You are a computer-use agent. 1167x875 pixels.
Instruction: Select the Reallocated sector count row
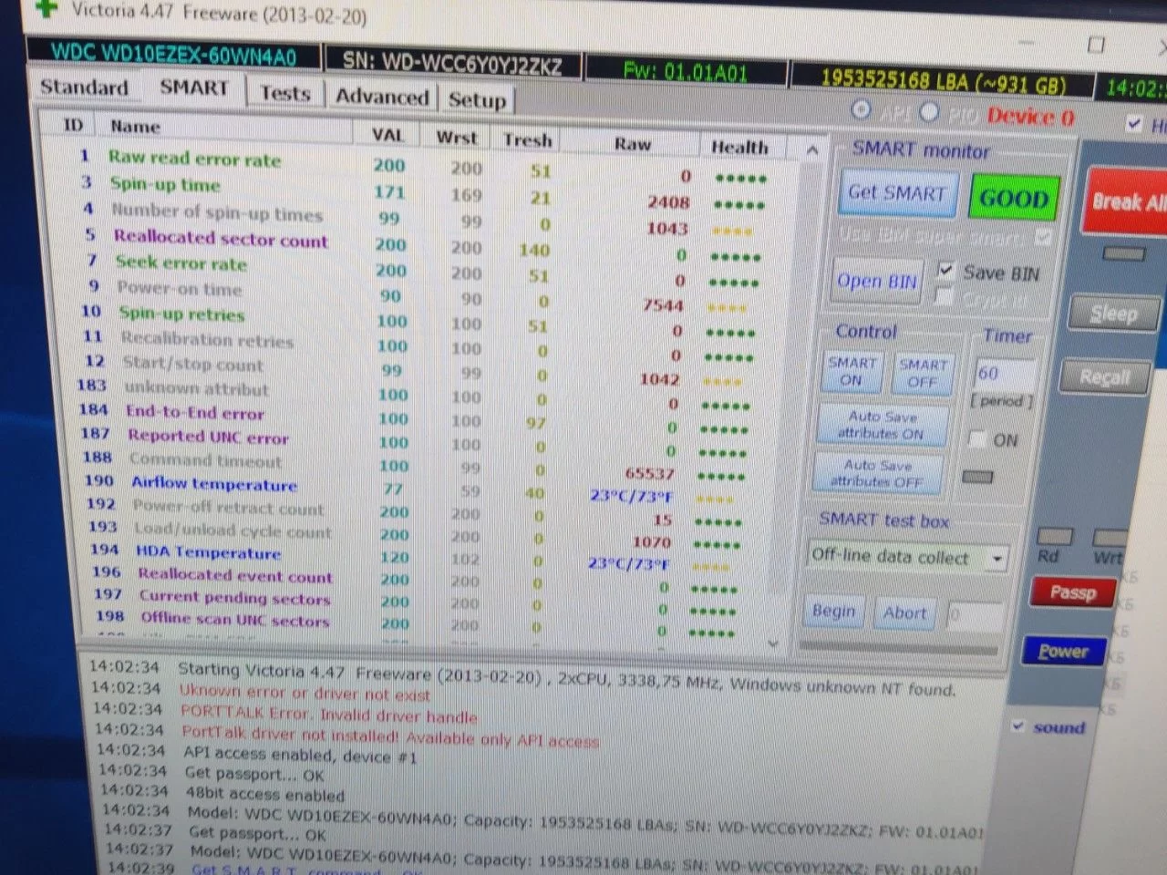[x=424, y=244]
